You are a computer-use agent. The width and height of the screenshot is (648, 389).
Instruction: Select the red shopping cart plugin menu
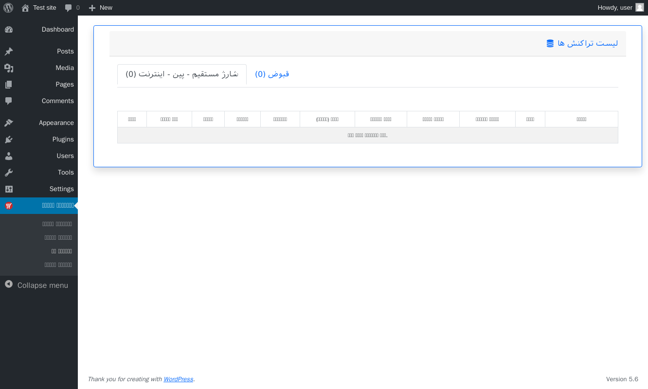[39, 206]
